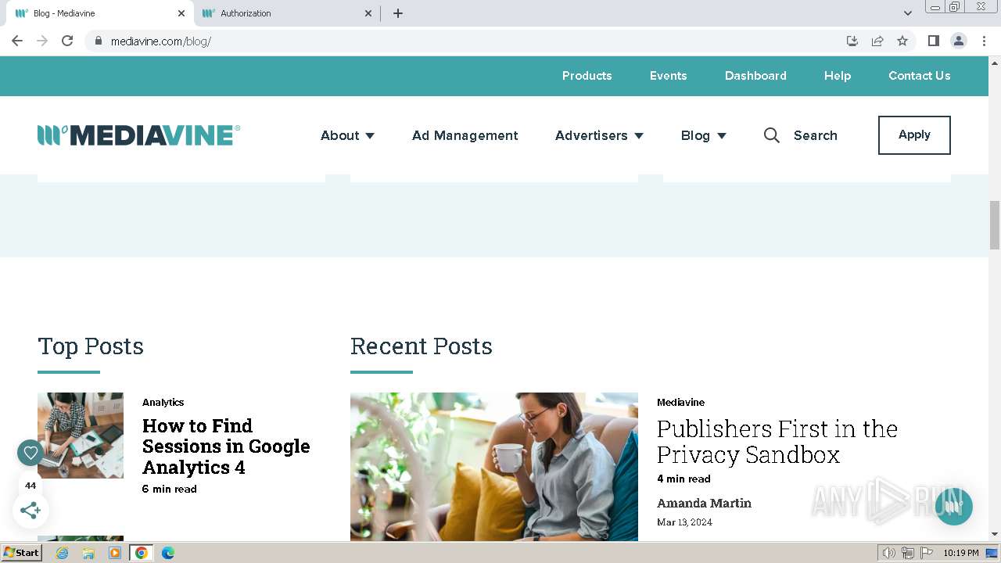Click the install app icon in the address bar
The height and width of the screenshot is (563, 1001).
(x=852, y=41)
